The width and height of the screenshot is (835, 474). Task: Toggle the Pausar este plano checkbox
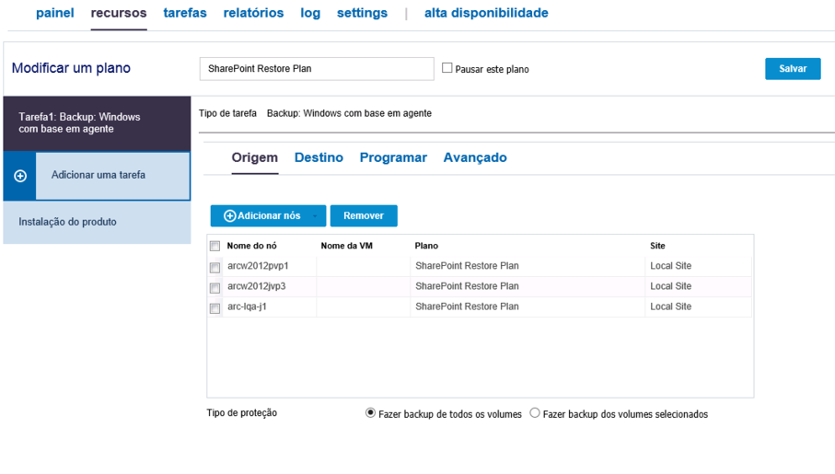point(447,68)
